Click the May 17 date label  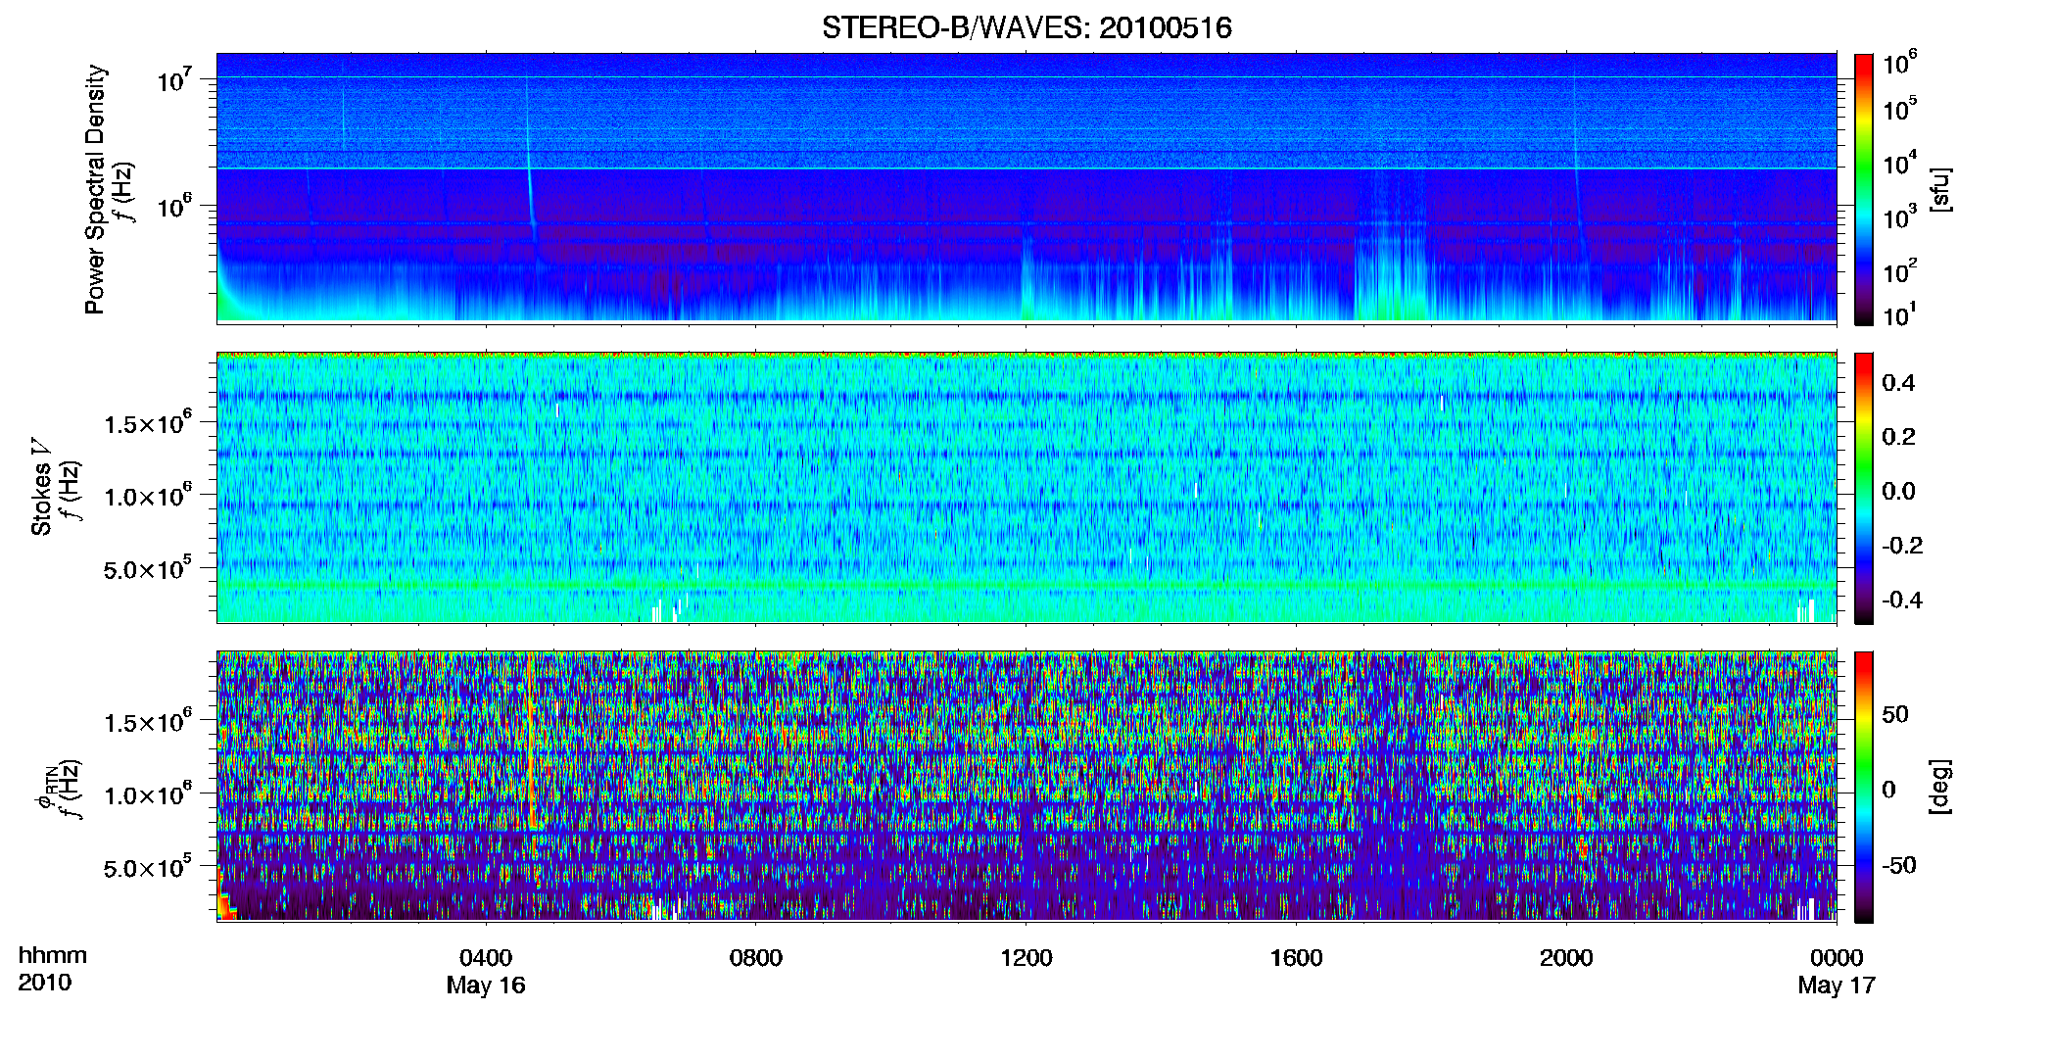coord(1837,986)
